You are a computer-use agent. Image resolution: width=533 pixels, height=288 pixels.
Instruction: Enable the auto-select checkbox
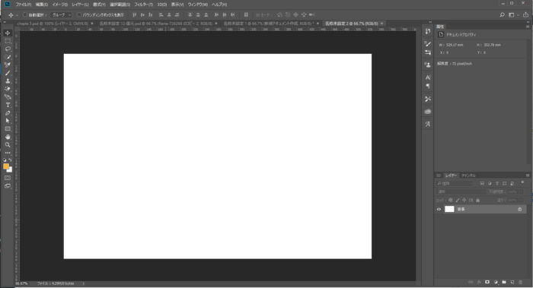point(25,14)
